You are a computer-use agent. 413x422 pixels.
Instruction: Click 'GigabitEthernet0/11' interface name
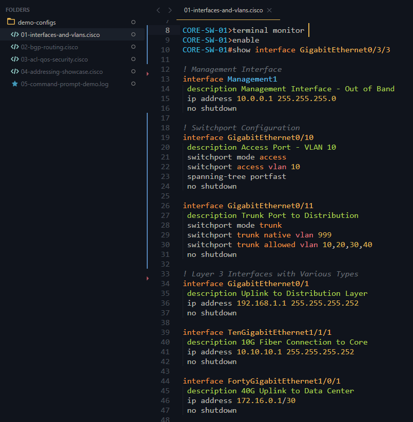pos(270,206)
